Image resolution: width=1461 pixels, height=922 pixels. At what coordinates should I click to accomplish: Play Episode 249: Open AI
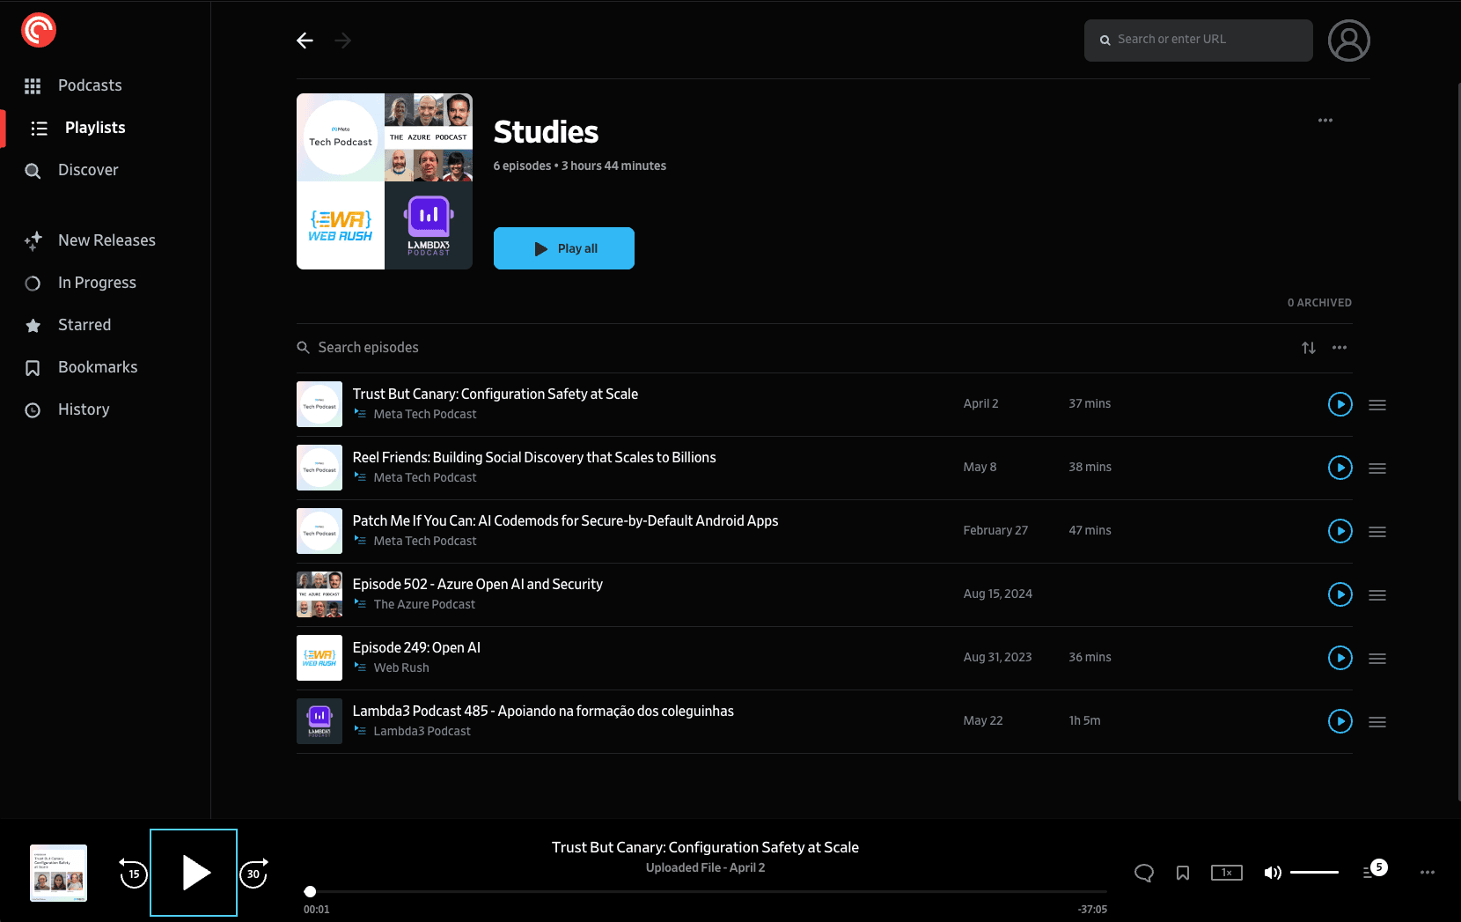1340,658
